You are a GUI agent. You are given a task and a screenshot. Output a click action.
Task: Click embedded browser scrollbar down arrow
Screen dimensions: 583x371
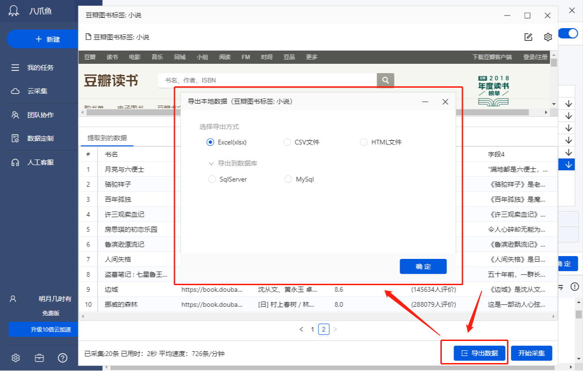pyautogui.click(x=554, y=103)
